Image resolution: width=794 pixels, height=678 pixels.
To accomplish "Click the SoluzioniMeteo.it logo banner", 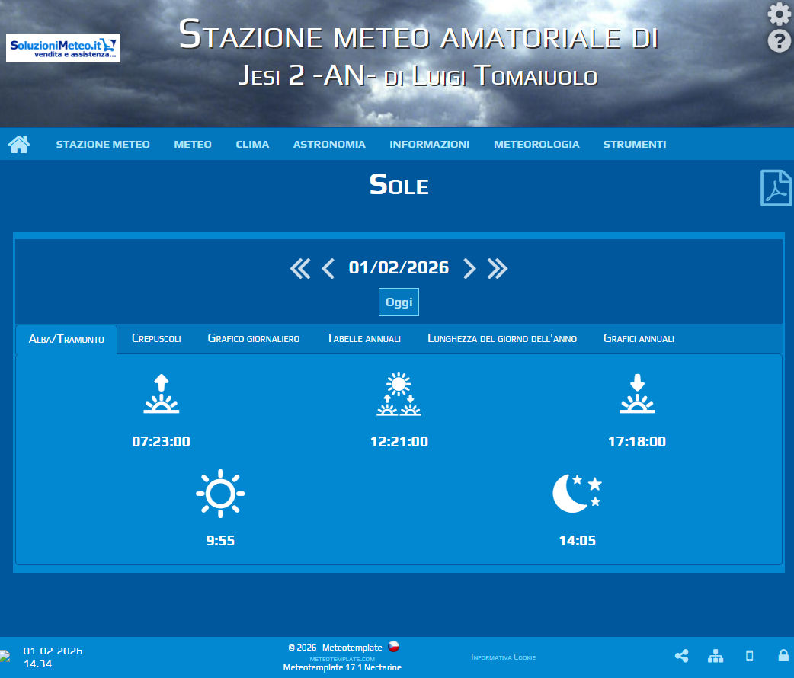I will 63,48.
